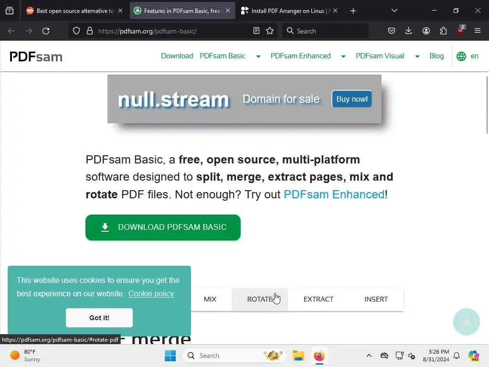Open uBlock extension icon with badge
Viewport: 489px width, 367px height.
pyautogui.click(x=461, y=30)
